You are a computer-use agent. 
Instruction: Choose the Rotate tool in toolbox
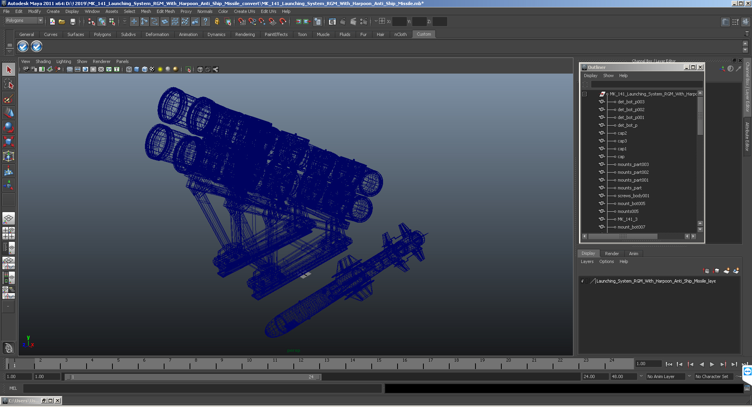point(9,128)
